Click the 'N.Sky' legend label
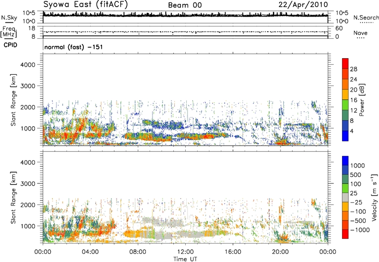 9,17
